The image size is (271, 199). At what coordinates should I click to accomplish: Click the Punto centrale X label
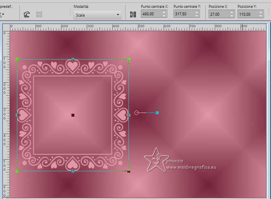click(155, 7)
